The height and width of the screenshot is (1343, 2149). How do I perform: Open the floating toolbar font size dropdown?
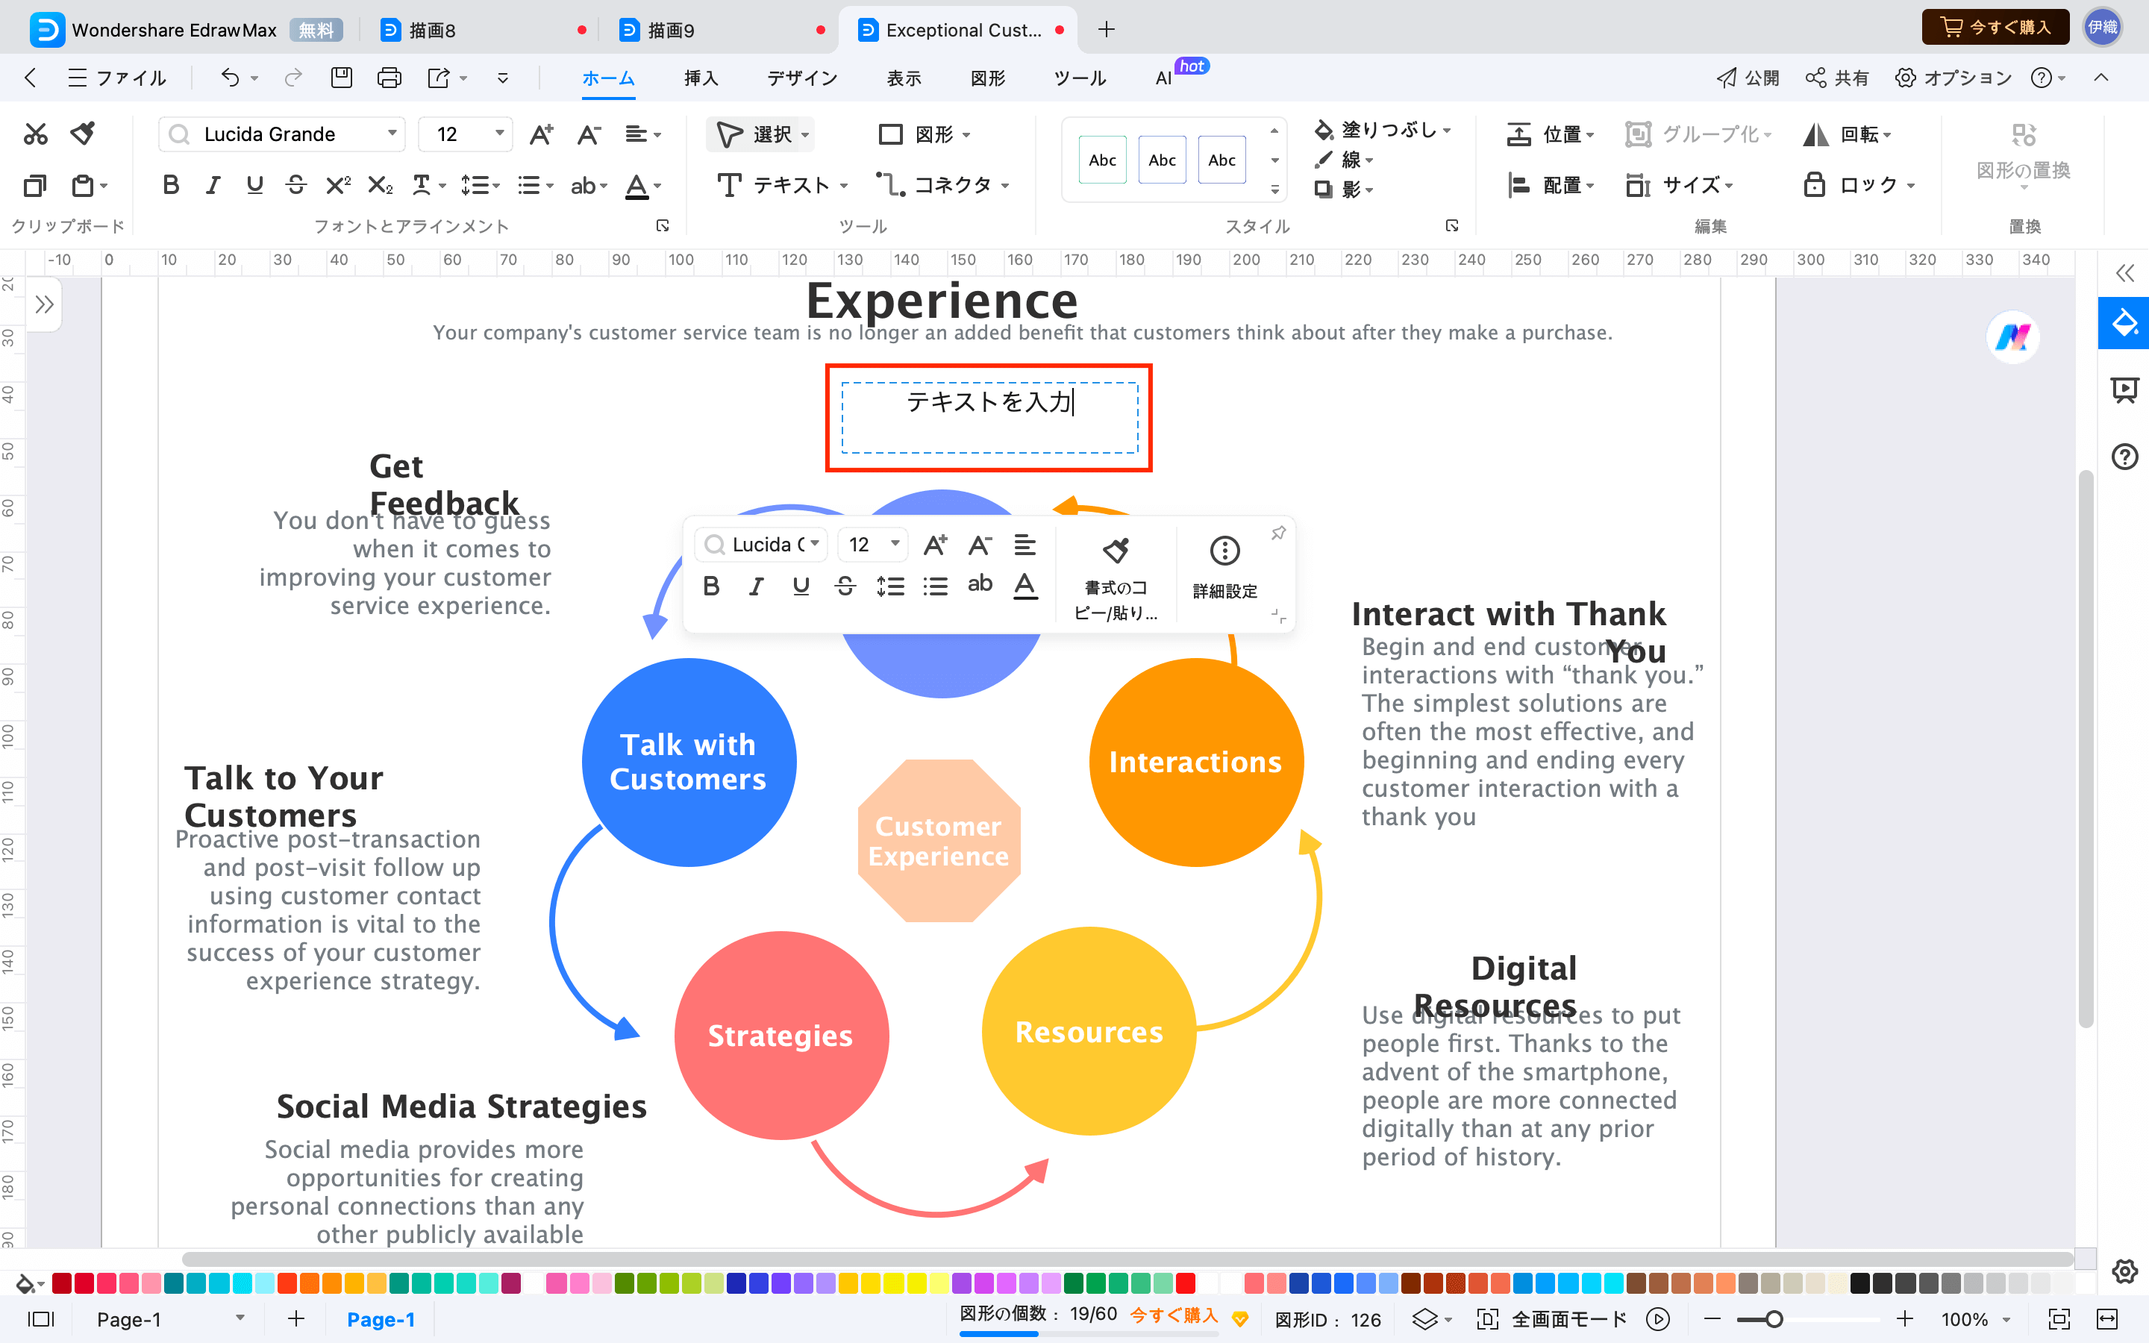coord(895,544)
